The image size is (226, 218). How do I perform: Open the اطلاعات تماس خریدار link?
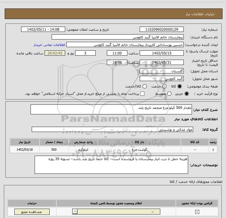[49, 45]
